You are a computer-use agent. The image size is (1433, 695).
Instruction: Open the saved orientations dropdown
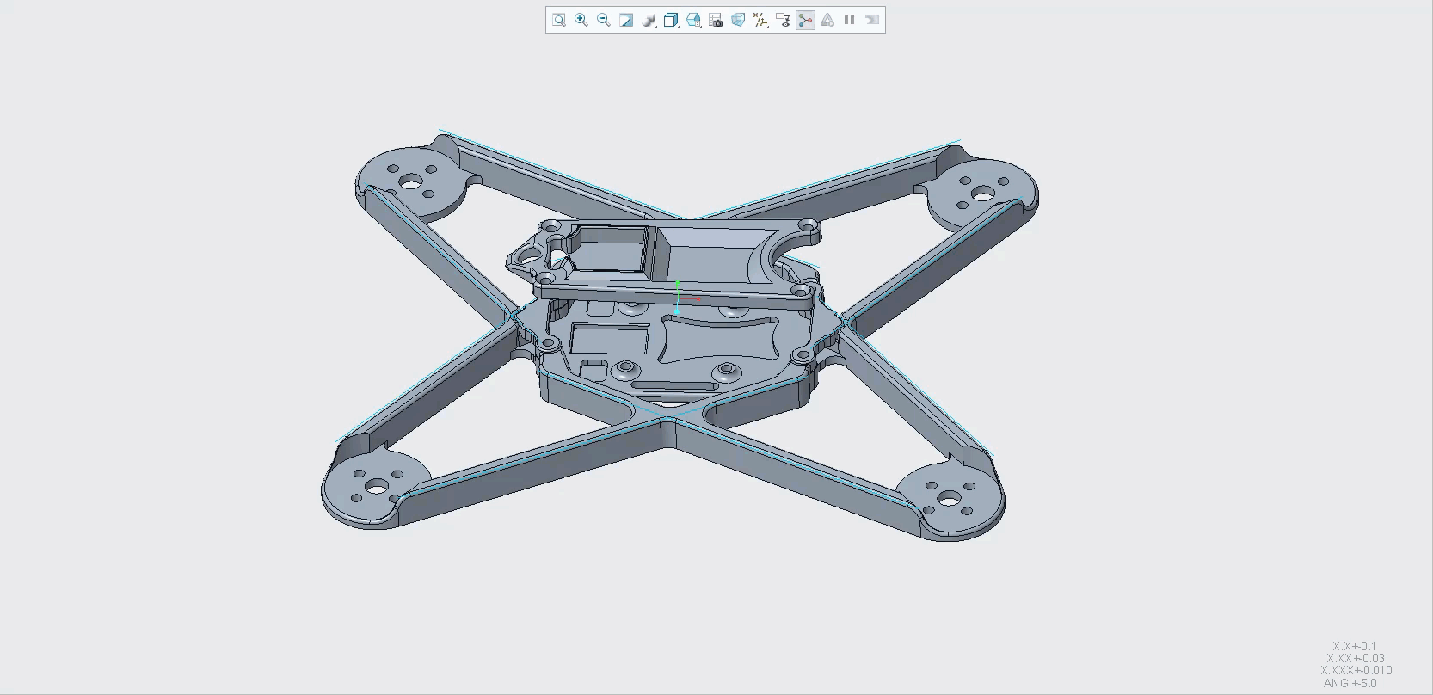[694, 20]
